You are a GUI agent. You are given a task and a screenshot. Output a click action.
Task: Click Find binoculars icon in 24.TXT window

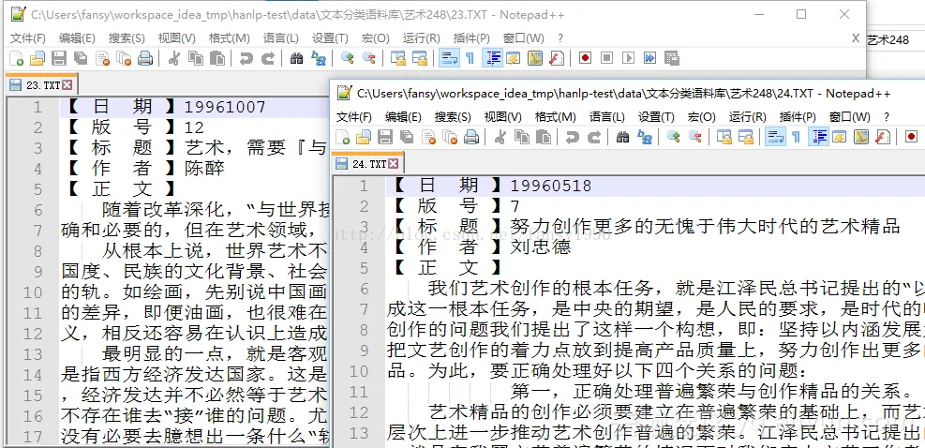click(622, 138)
